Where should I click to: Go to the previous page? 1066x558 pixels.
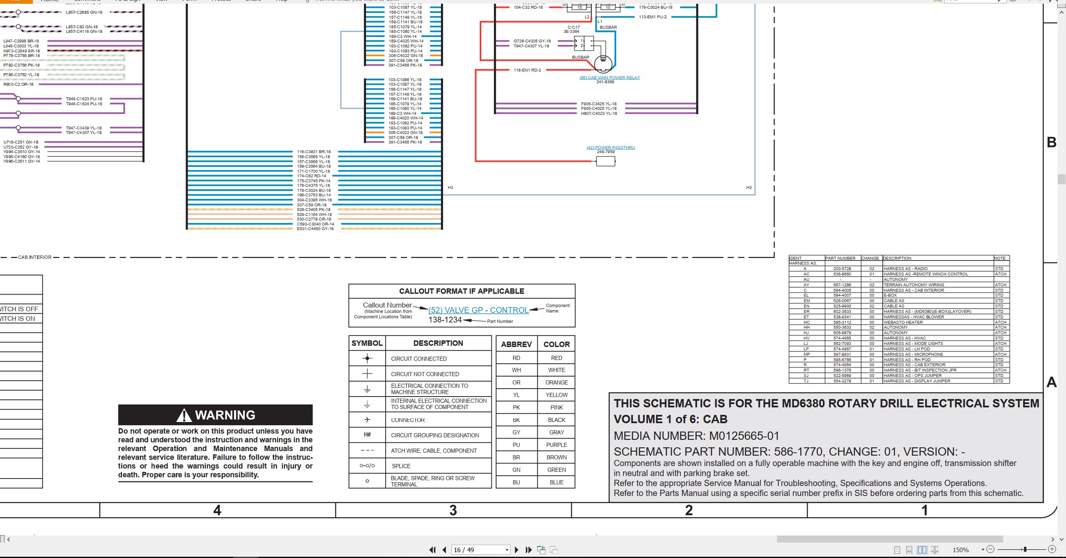click(444, 550)
